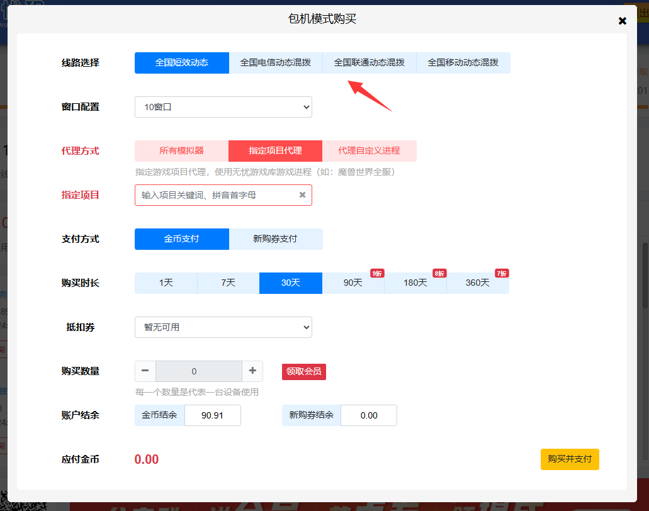Viewport: 649px width, 511px height.
Task: Select 360天 purchase duration
Action: click(x=478, y=283)
